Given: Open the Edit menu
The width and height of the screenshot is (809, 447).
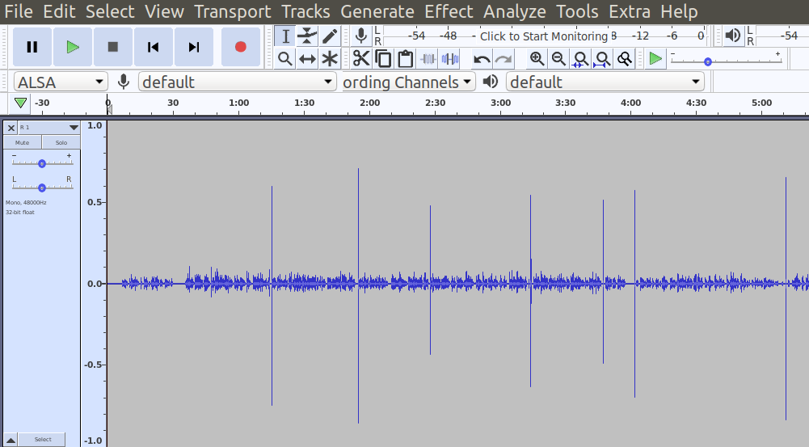Looking at the screenshot, I should coord(59,11).
